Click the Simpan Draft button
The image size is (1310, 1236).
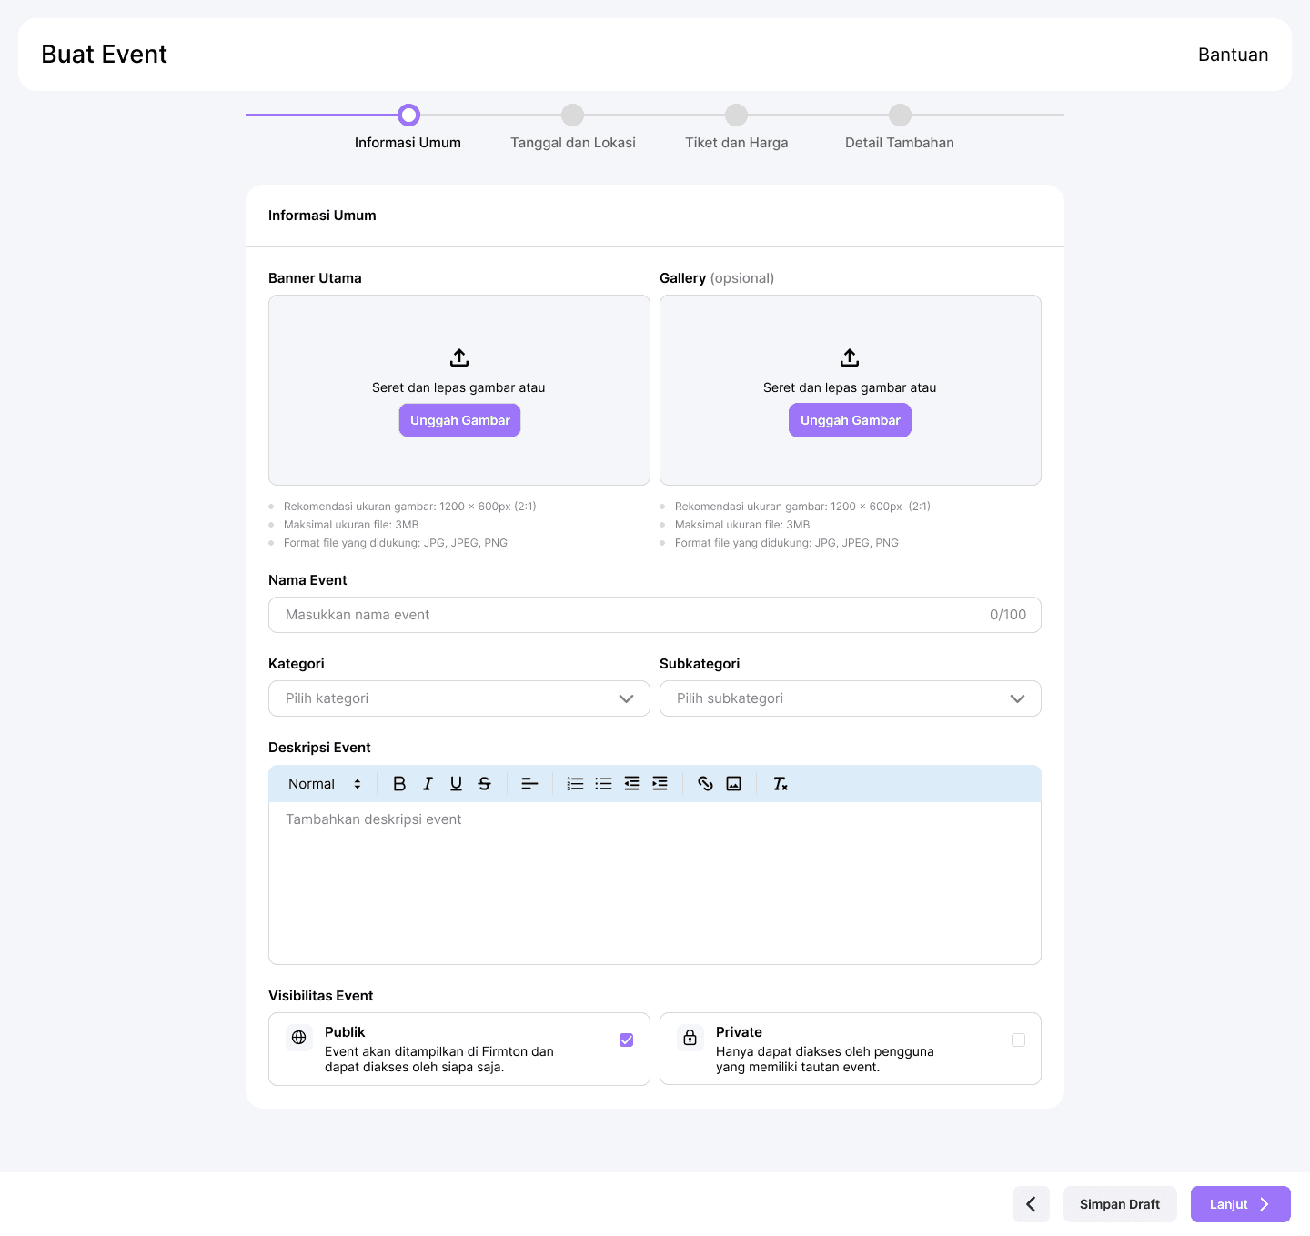pyautogui.click(x=1120, y=1204)
